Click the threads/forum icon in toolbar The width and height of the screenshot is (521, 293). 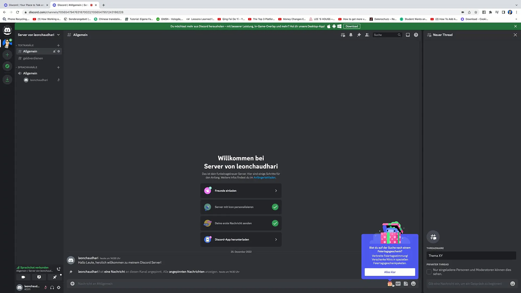pos(342,35)
